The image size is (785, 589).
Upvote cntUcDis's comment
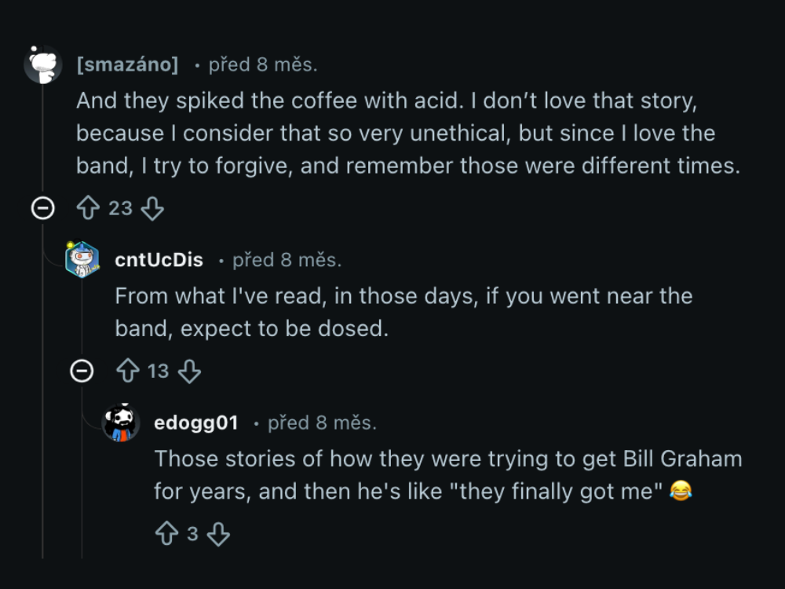click(x=127, y=371)
